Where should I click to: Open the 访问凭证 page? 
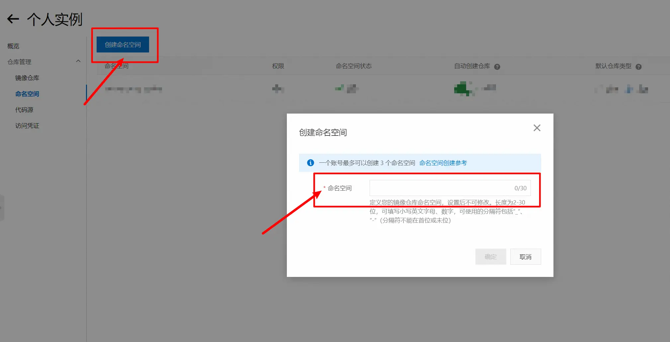coord(27,126)
